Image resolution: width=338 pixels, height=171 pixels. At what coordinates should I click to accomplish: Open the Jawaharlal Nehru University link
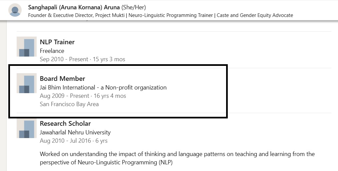tap(75, 132)
